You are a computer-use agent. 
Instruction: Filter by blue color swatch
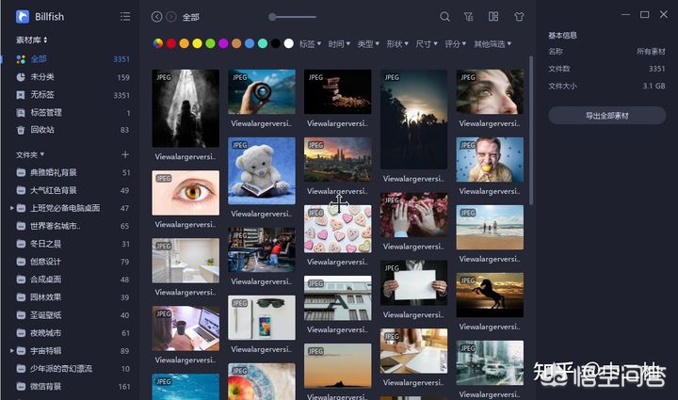[250, 43]
